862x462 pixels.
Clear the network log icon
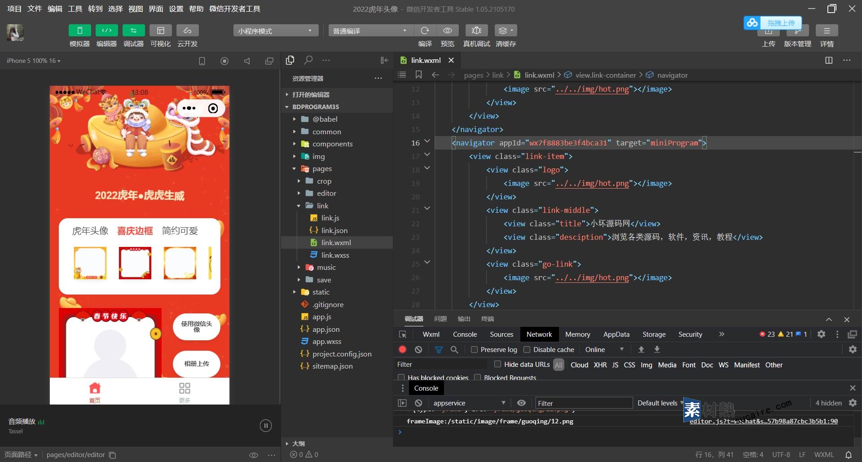[x=418, y=349]
